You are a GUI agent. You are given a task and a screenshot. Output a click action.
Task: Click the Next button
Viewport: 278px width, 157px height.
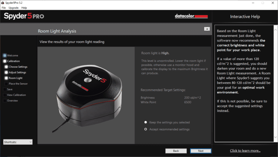coord(201,151)
